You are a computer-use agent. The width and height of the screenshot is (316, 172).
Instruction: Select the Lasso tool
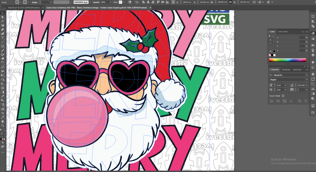[3, 25]
